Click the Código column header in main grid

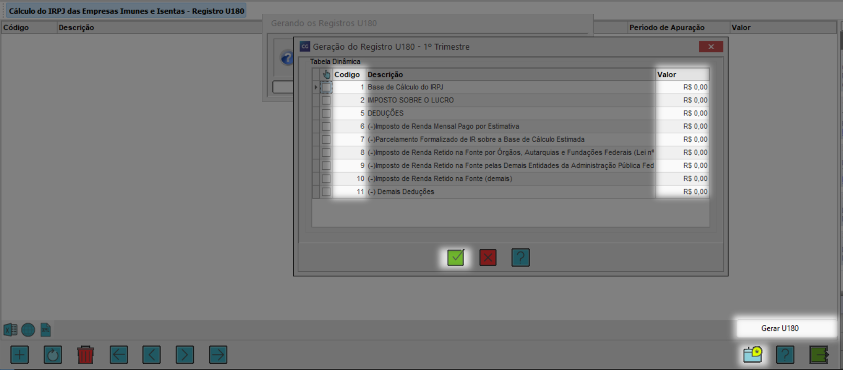click(x=29, y=27)
